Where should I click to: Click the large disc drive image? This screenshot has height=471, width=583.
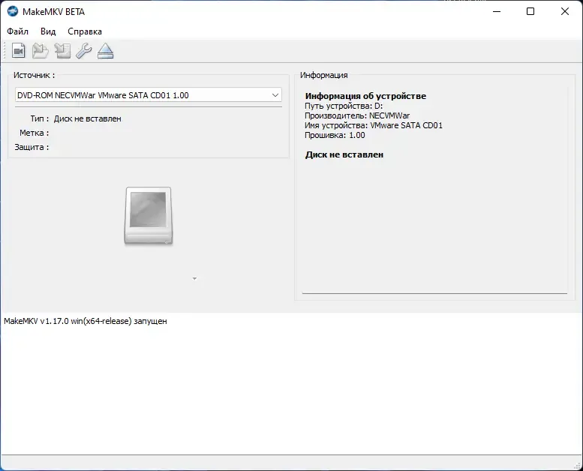click(149, 216)
